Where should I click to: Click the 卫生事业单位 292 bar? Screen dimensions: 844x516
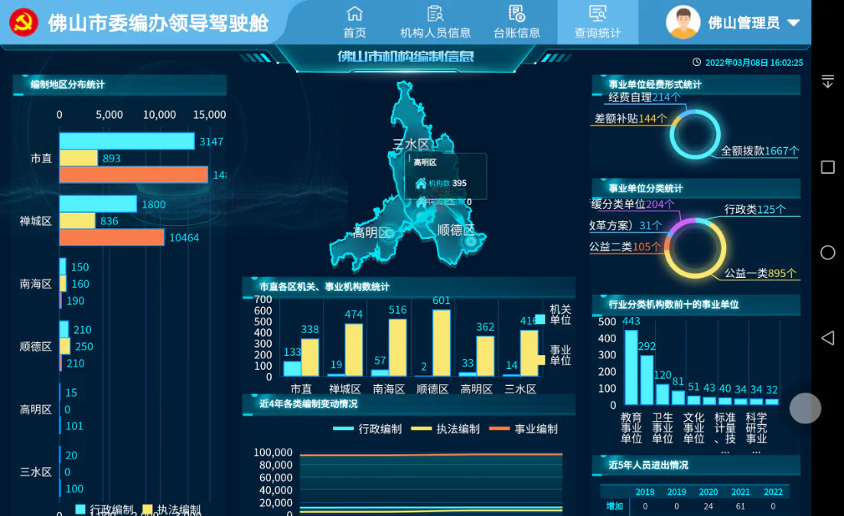[647, 380]
